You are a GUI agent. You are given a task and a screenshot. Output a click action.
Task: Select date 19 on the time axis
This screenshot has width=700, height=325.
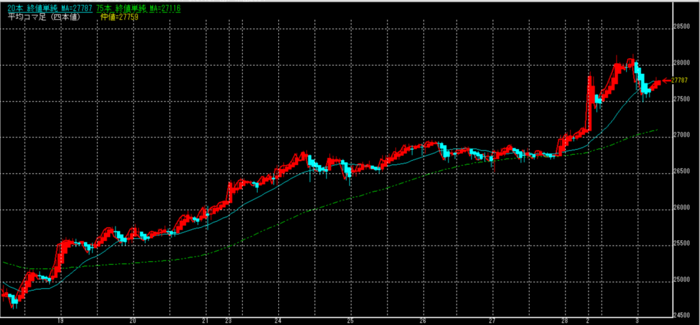click(x=61, y=320)
